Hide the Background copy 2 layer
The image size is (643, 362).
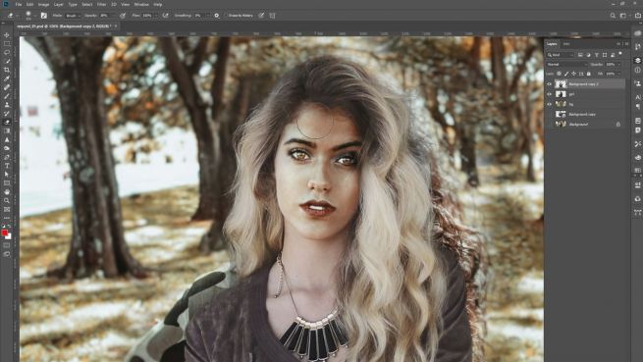click(x=550, y=84)
